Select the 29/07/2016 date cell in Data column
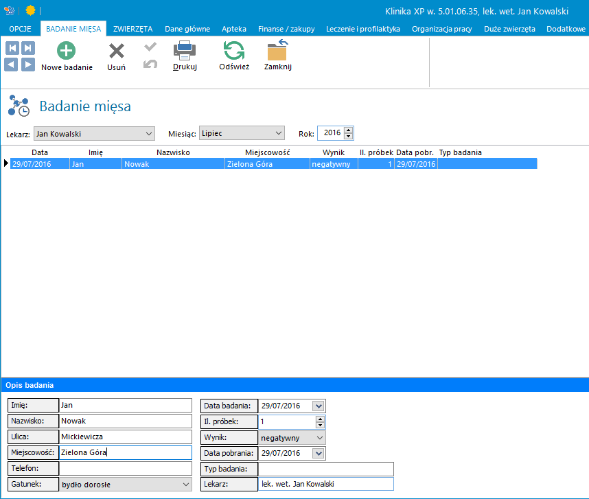 tap(40, 164)
